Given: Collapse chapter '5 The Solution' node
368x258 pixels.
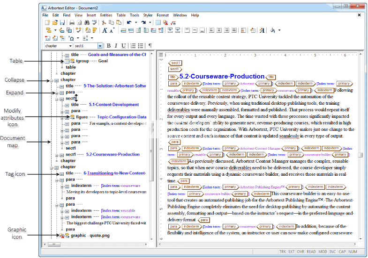Looking at the screenshot, I should pyautogui.click(x=52, y=81).
